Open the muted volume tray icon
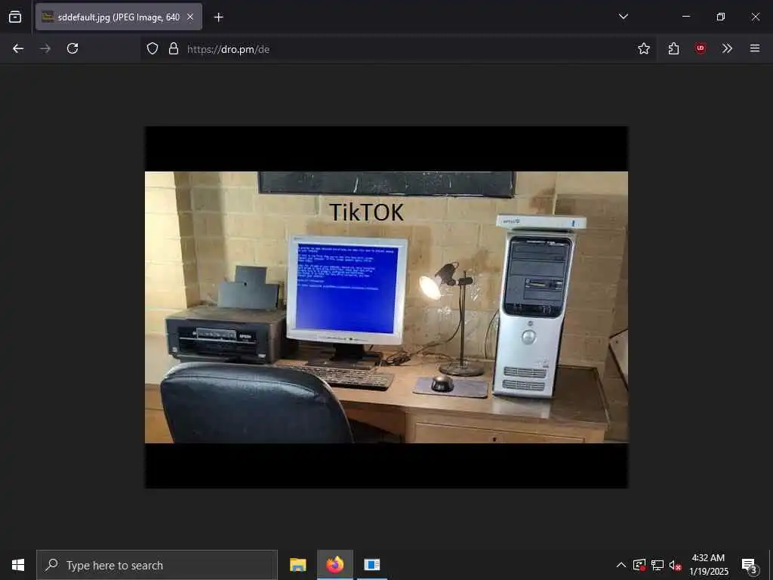 [x=675, y=565]
